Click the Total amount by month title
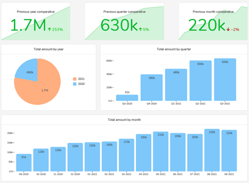Image resolution: width=249 pixels, height=183 pixels. (124, 120)
